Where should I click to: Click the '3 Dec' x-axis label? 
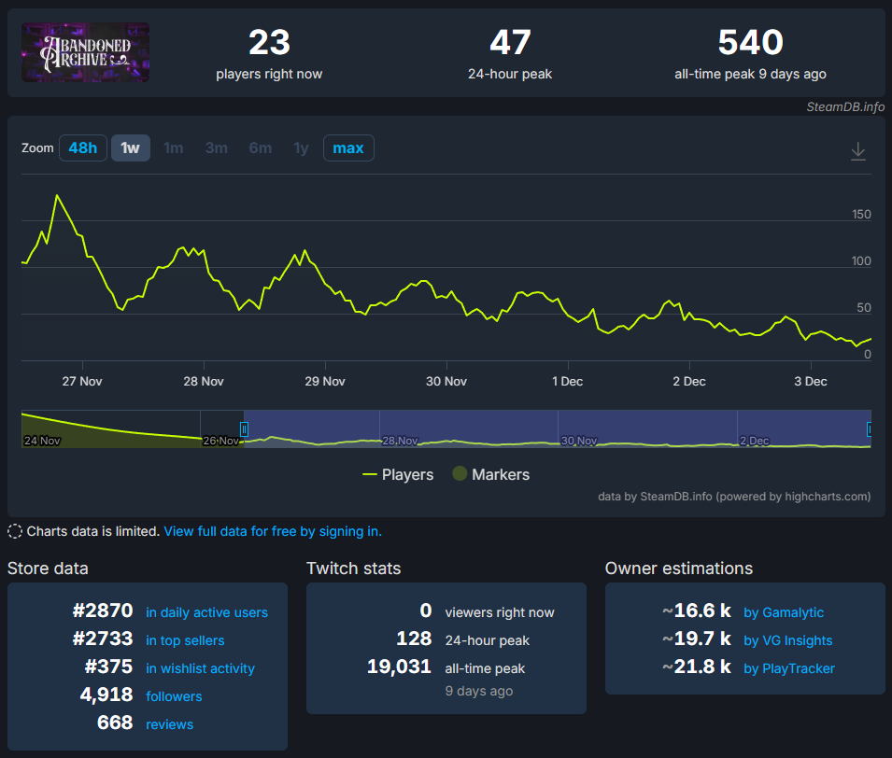click(810, 381)
